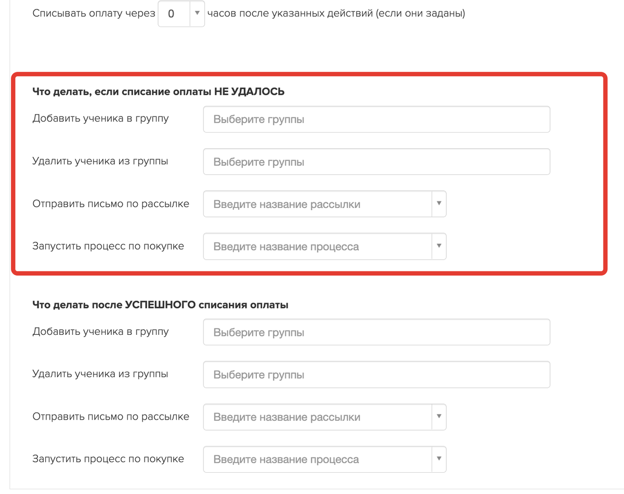
Task: Click 'Отправить письмо по рассылке' label under failed payment
Action: pos(111,203)
